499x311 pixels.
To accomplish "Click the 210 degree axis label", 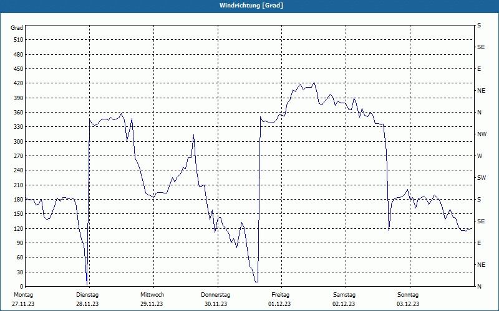I will 19,185.
